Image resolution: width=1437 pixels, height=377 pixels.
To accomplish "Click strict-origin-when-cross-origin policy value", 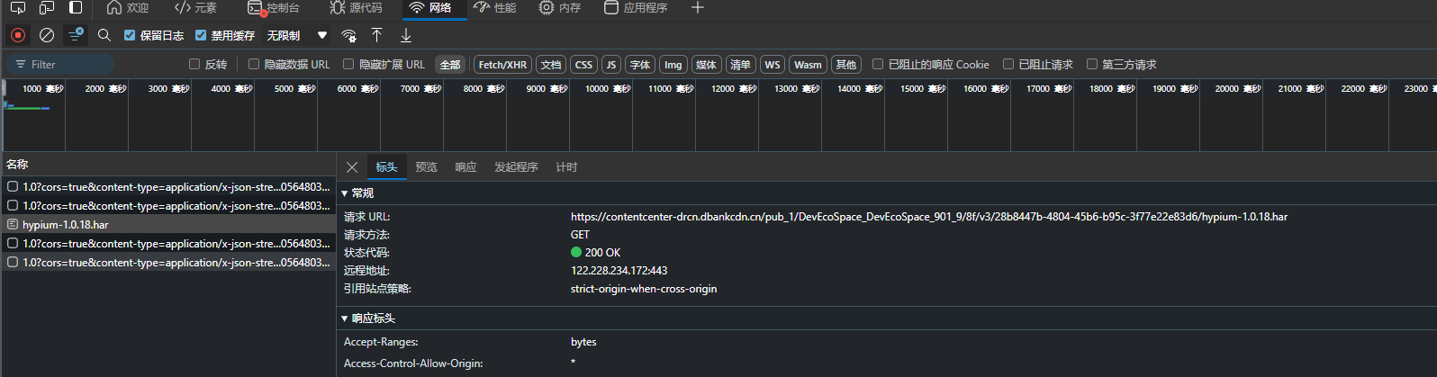I will (644, 289).
